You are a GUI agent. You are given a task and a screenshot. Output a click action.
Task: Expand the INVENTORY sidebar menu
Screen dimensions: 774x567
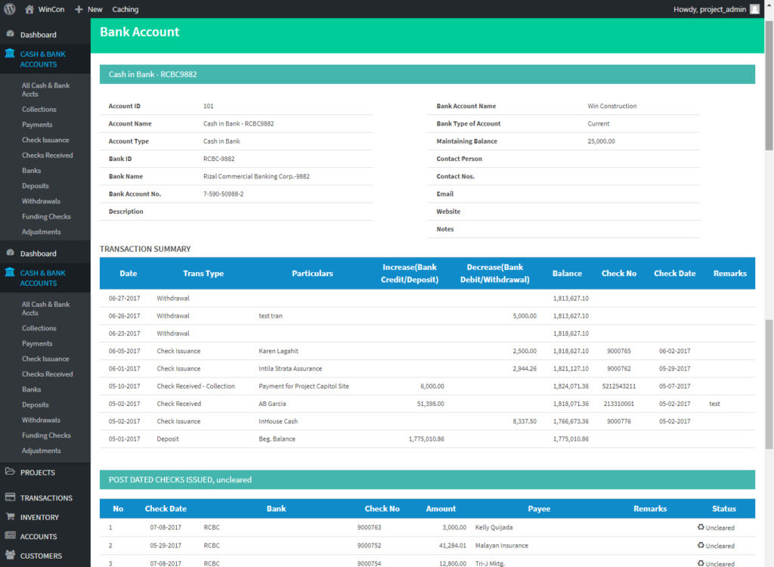click(x=39, y=518)
